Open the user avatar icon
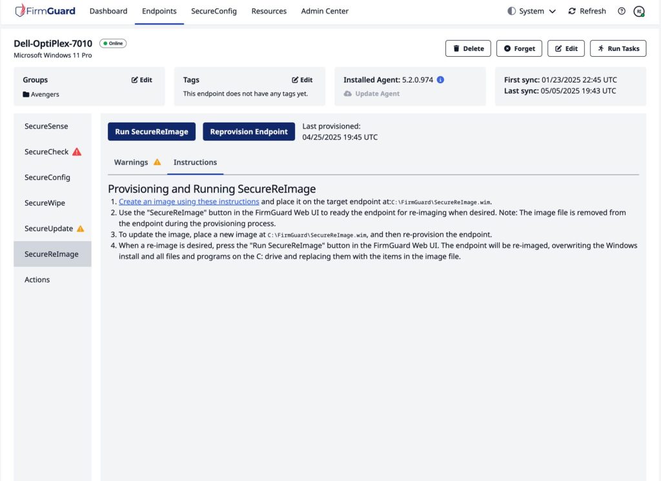 tap(639, 11)
